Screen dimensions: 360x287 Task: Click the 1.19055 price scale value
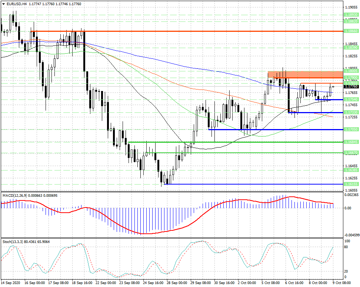[351, 7]
